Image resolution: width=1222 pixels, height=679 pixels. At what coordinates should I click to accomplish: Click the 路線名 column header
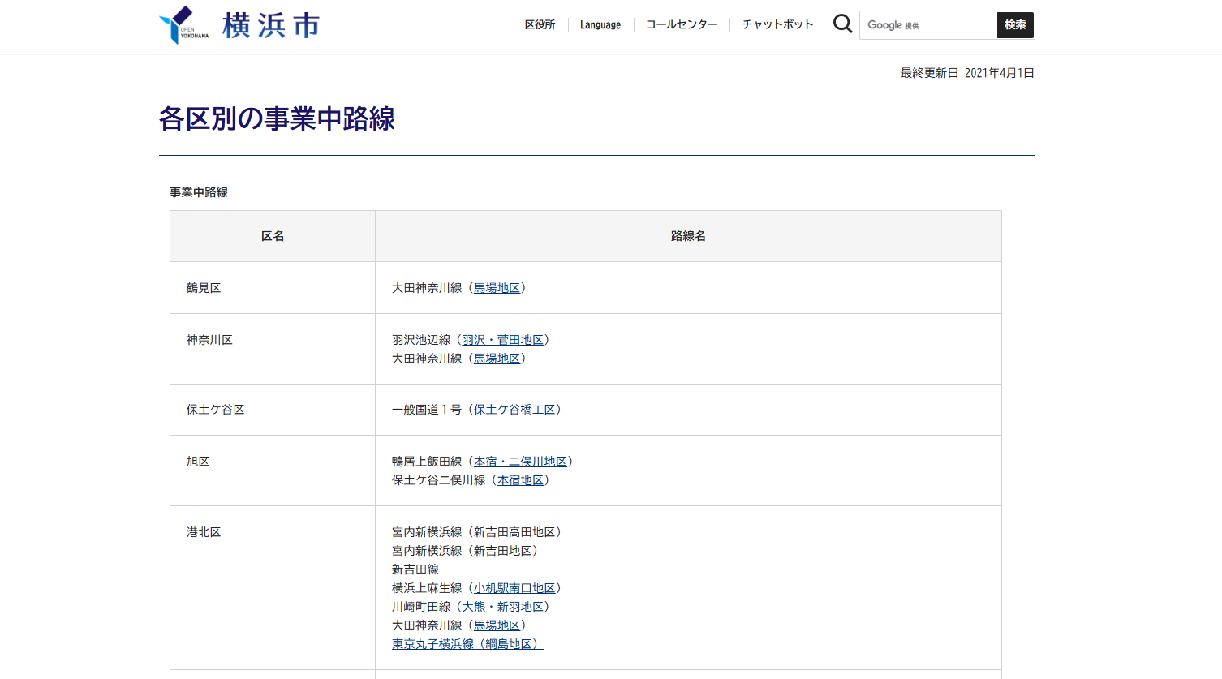coord(687,236)
